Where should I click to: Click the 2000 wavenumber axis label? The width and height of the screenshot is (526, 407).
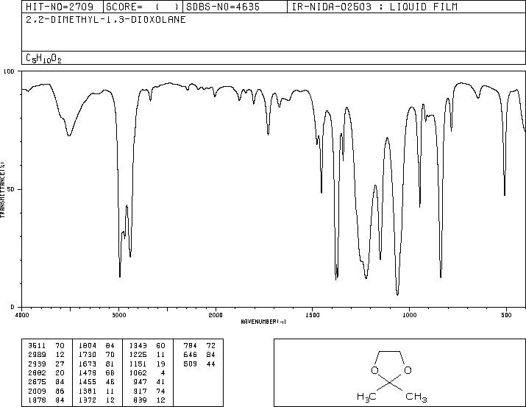[x=216, y=315]
